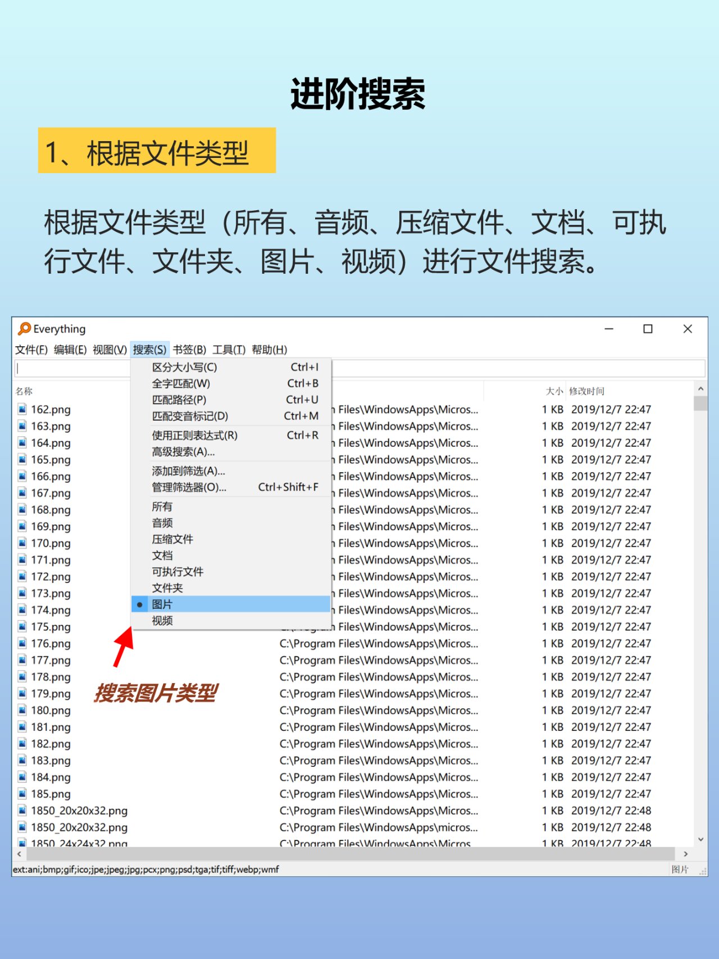
Task: Enable 匹配路径(P) path matching
Action: (231, 400)
